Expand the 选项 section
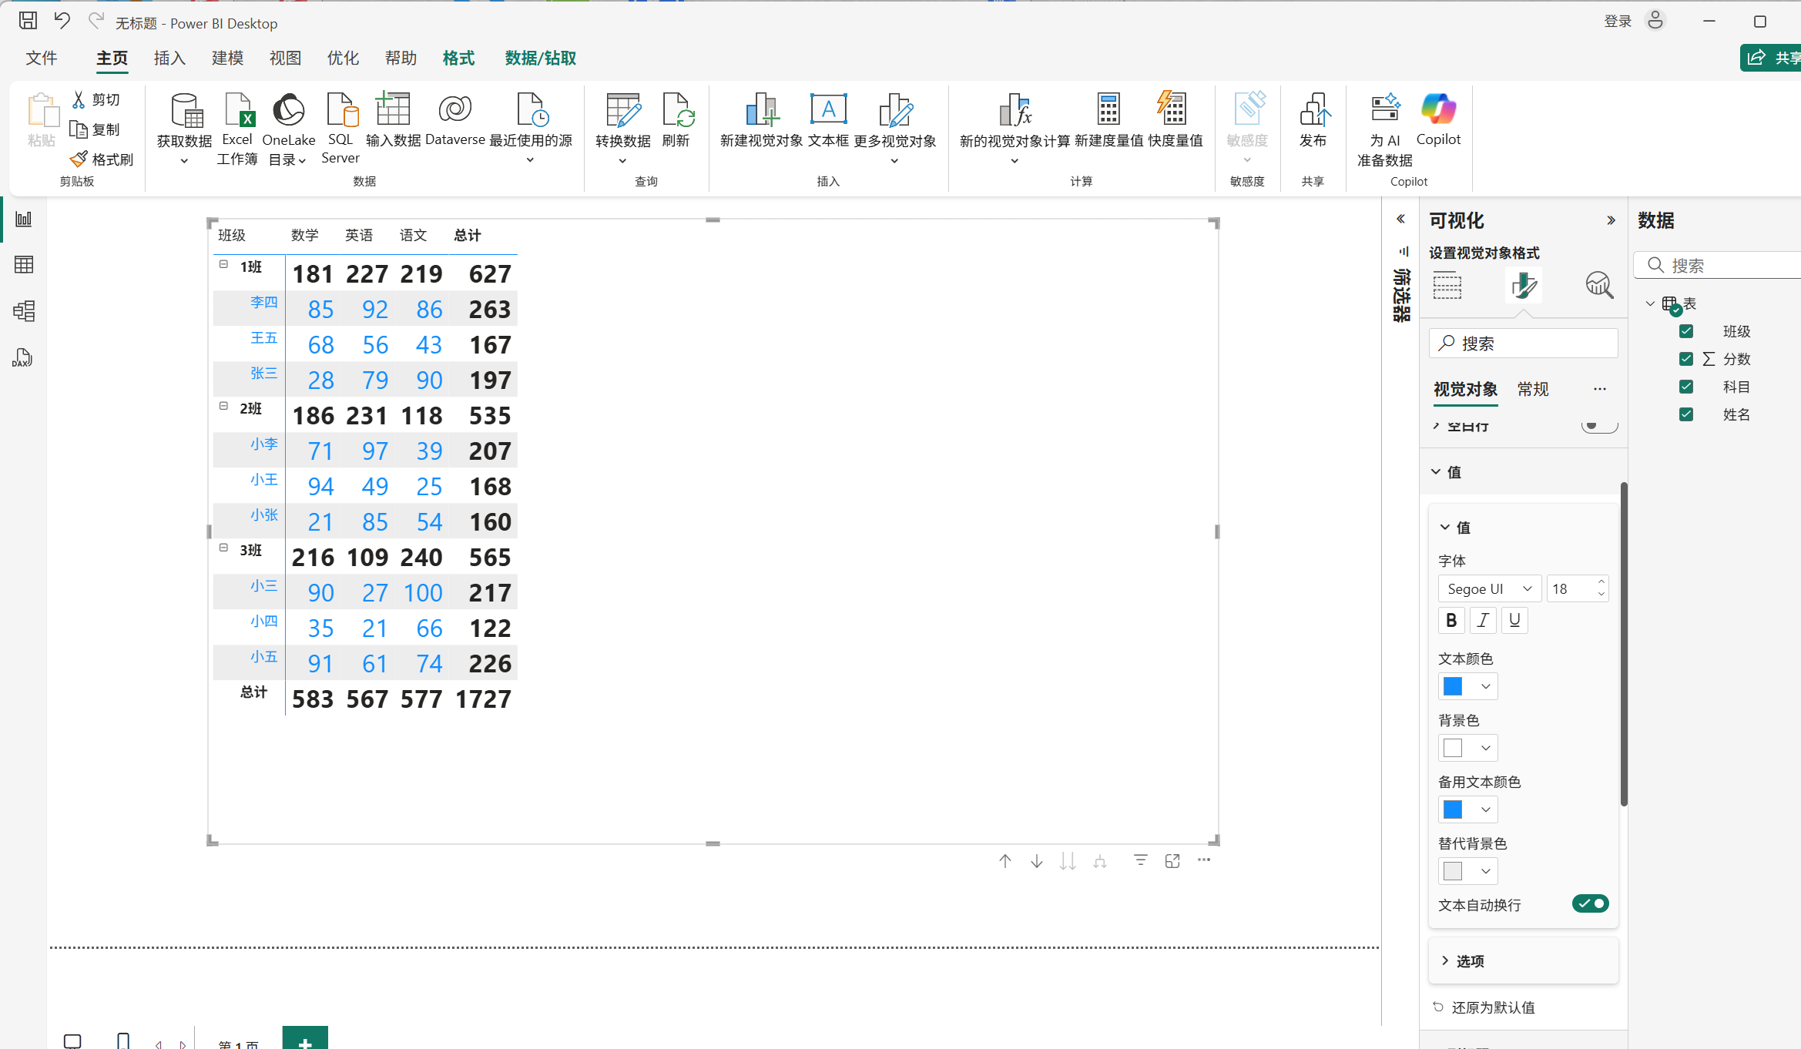This screenshot has width=1801, height=1049. 1470,961
